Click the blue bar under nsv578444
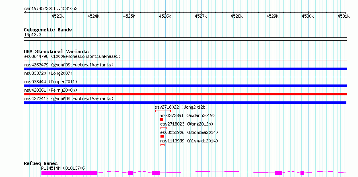Viewport: 358px width, 177px height. click(x=185, y=86)
